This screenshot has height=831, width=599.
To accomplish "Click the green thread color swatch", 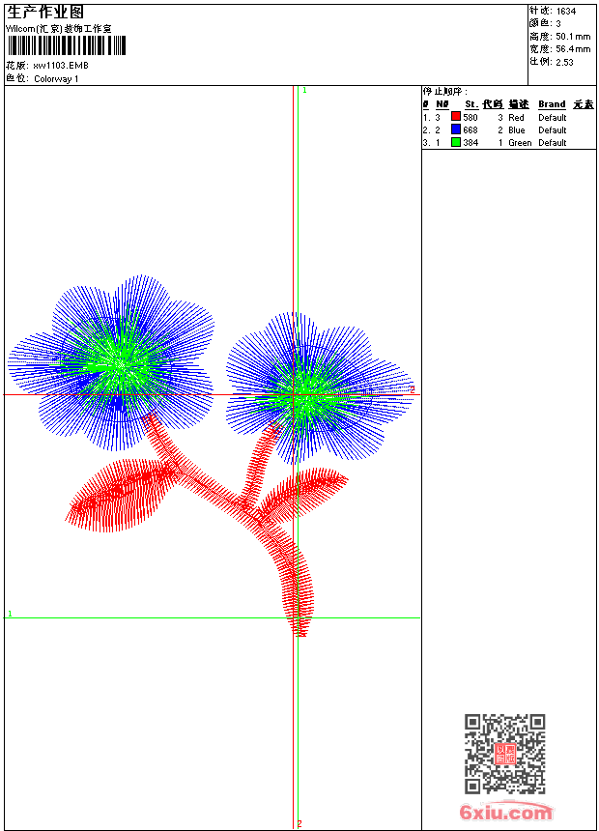I will [x=456, y=142].
